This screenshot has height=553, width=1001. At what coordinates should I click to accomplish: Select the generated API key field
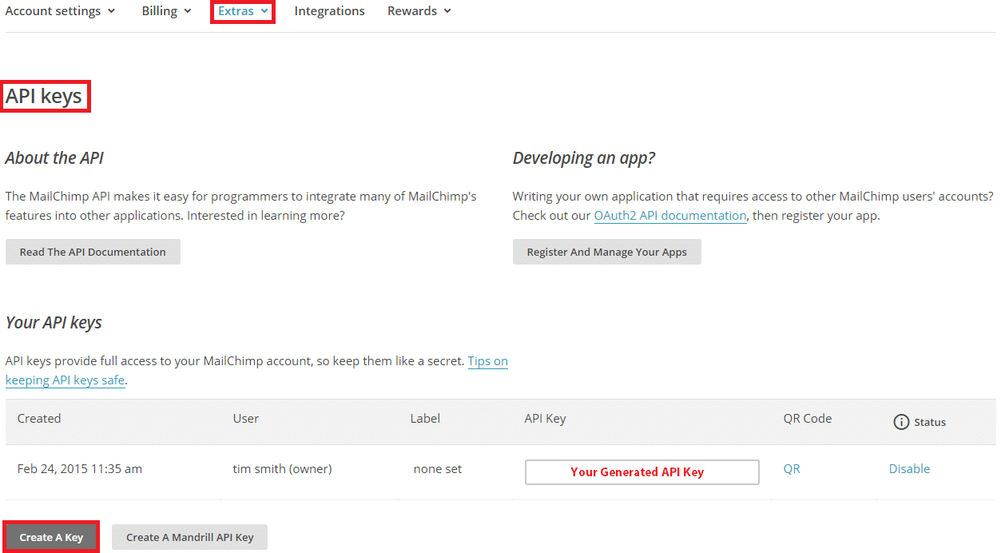(x=642, y=471)
